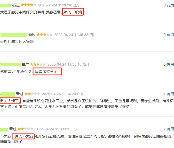The width and height of the screenshot is (174, 148).
Task: Click the three-star rating on 浙江 review
Action: tap(38, 64)
